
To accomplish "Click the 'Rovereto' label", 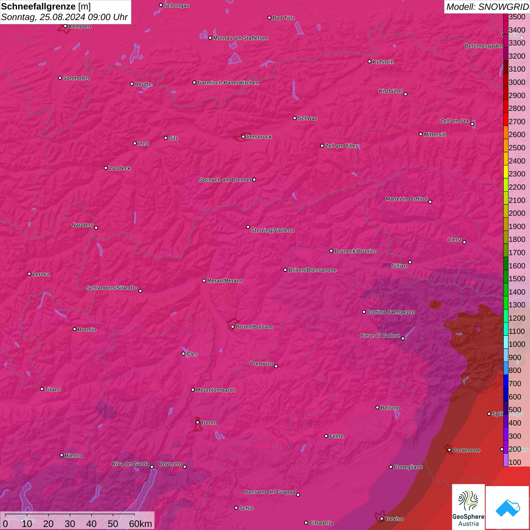I will point(170,464).
